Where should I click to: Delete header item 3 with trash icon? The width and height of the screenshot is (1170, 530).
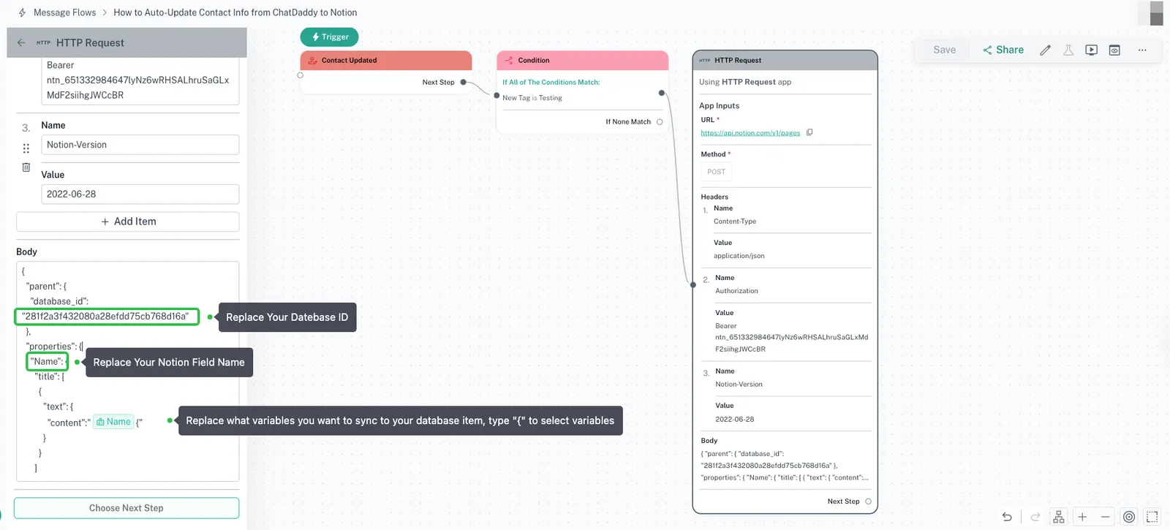26,167
